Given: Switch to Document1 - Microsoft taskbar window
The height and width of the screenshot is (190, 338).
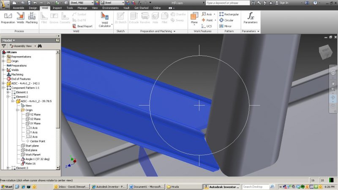Looking at the screenshot, I should pos(146,187).
